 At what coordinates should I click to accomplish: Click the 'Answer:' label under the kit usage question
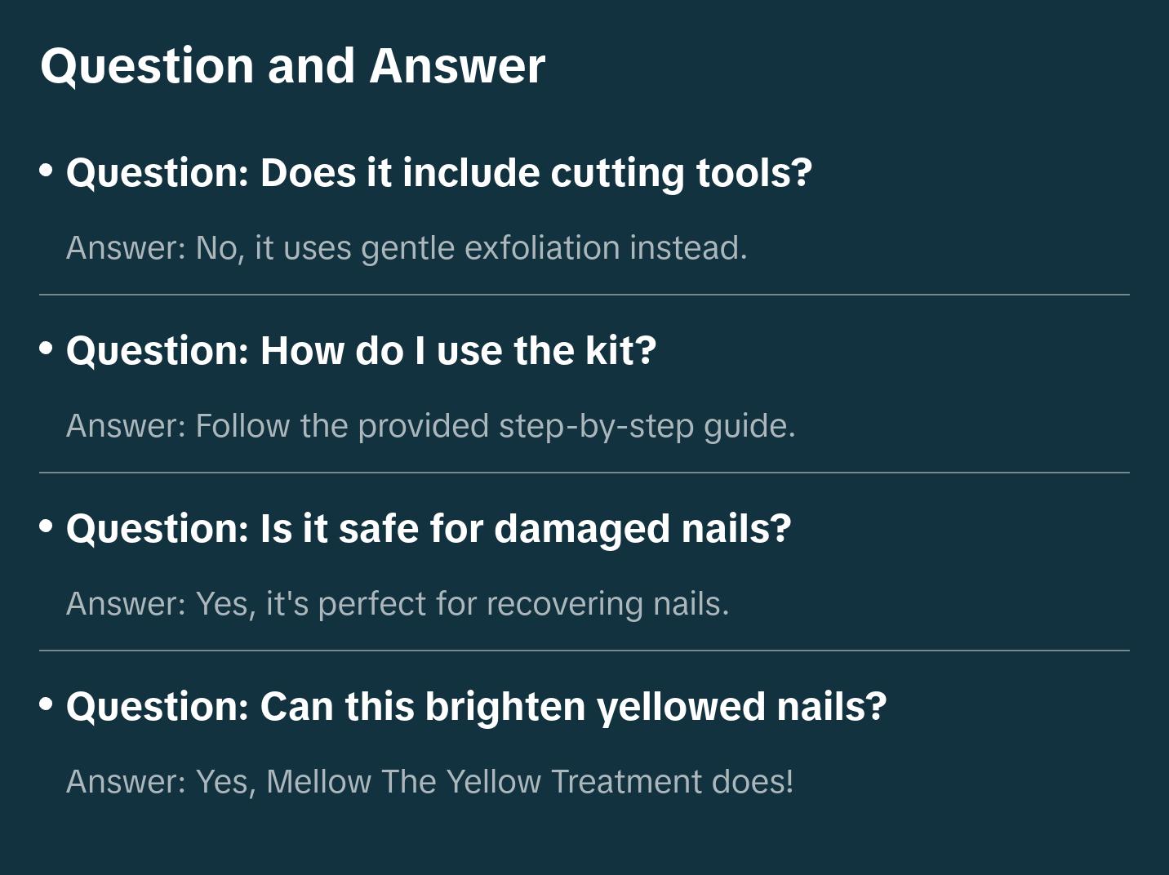point(127,426)
